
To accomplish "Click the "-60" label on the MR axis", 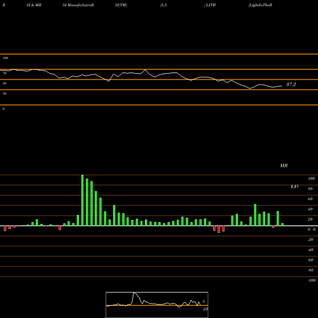I will [x=310, y=260].
